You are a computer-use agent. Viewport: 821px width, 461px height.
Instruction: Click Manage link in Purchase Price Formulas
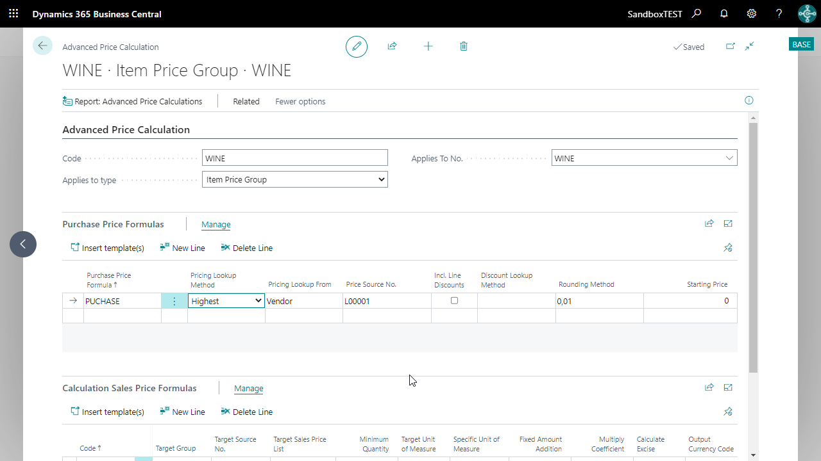[216, 224]
